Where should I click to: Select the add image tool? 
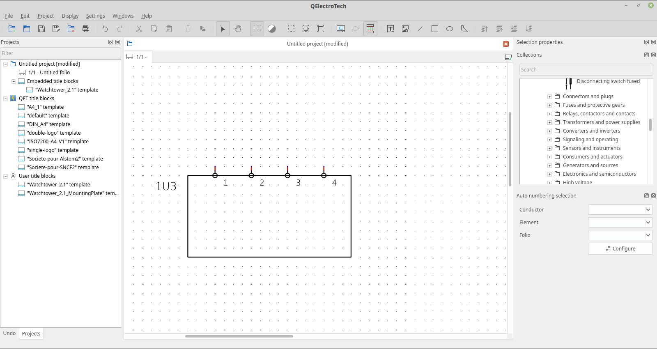(x=405, y=29)
